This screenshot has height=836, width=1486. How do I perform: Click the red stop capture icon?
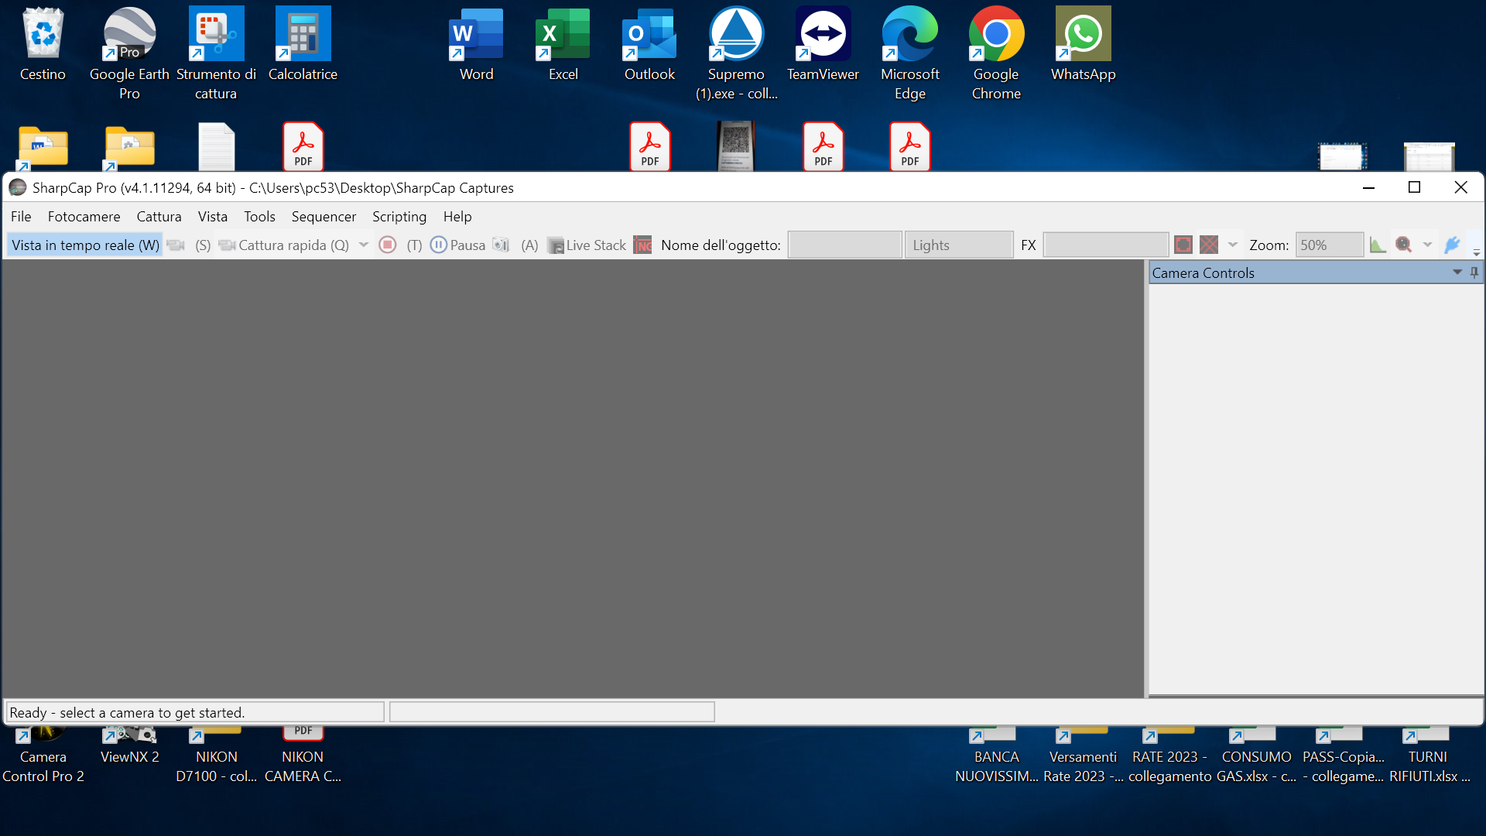pyautogui.click(x=388, y=245)
